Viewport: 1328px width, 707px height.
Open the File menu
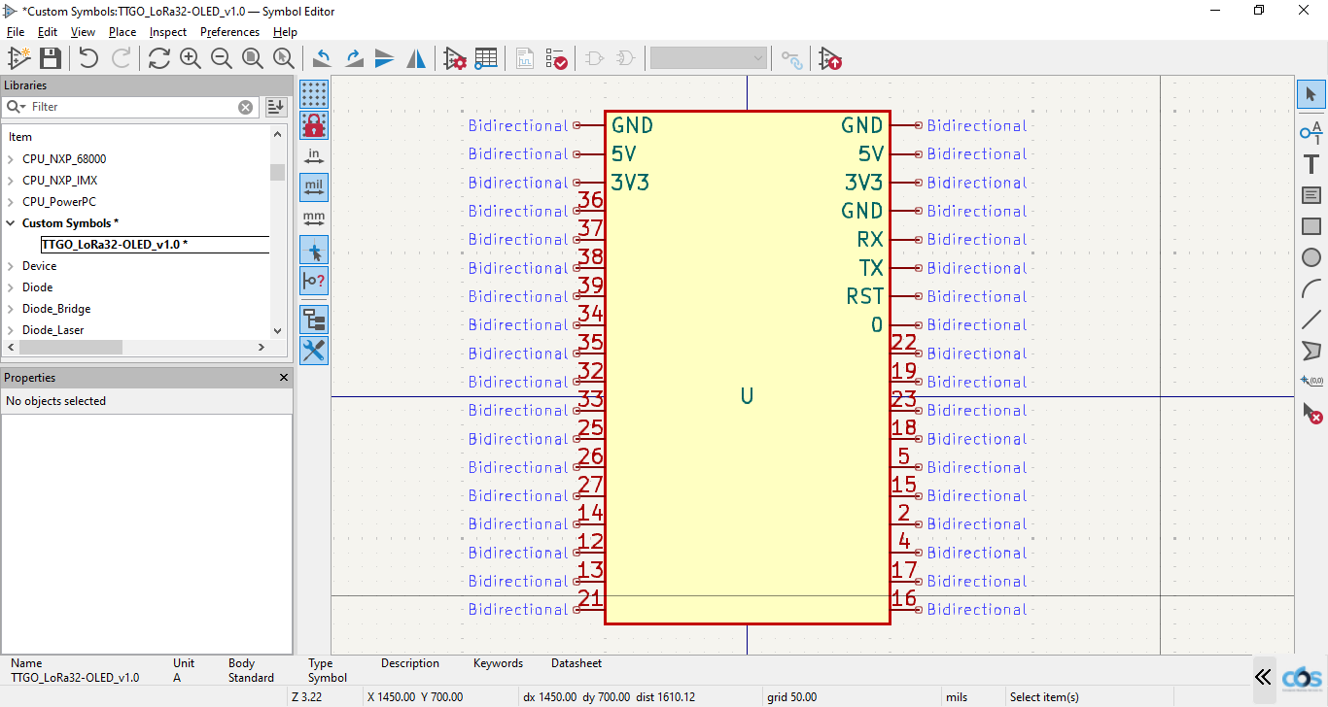(x=16, y=32)
